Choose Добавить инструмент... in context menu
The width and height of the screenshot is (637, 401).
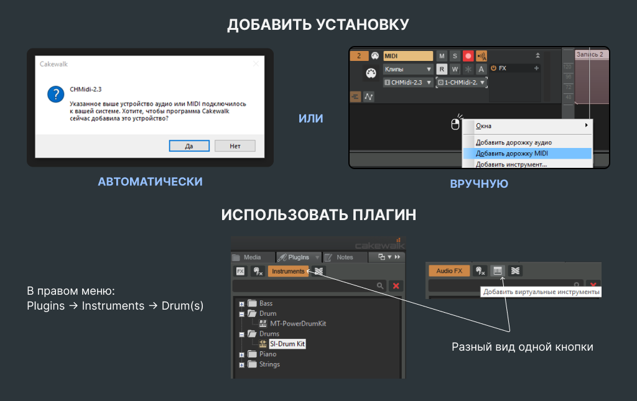[528, 164]
